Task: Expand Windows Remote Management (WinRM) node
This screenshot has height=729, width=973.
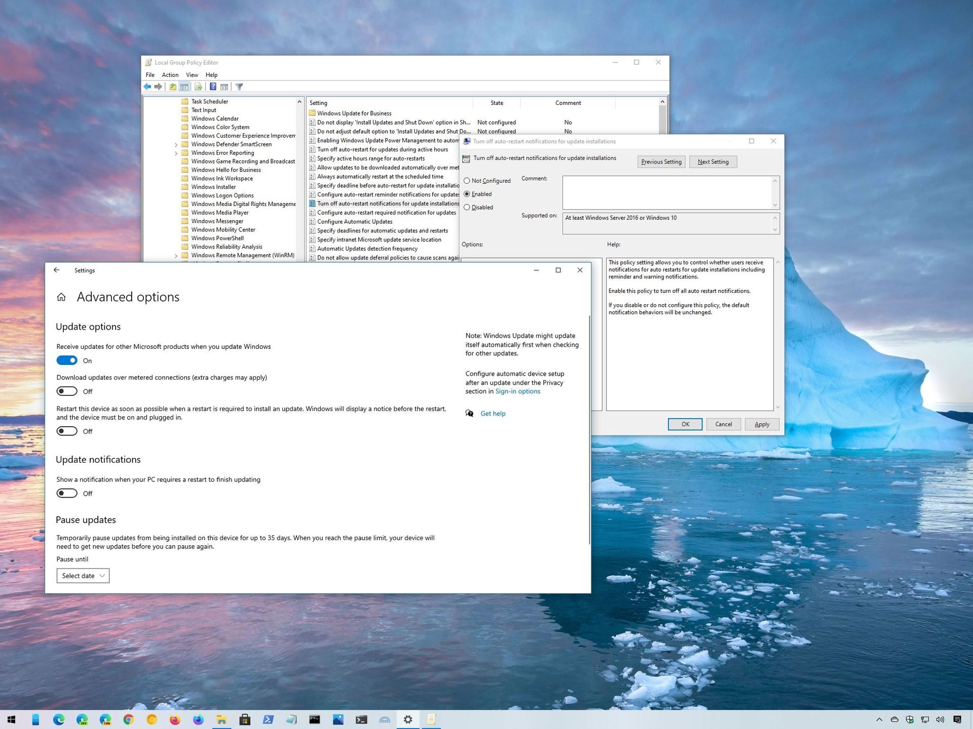Action: pos(176,255)
